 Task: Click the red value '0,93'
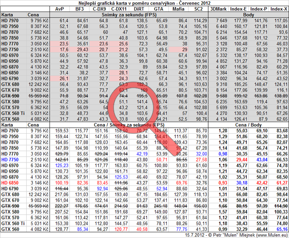click(223, 183)
